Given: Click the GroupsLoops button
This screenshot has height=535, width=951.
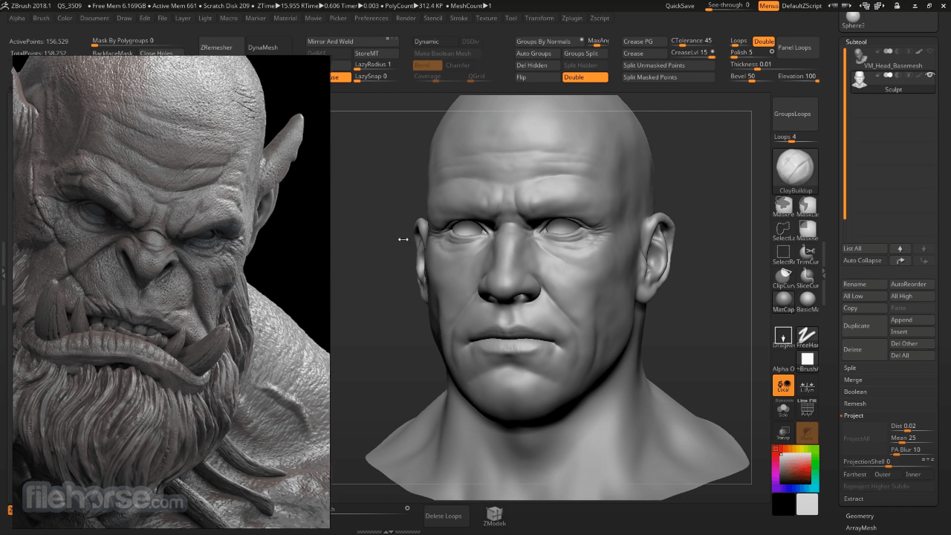Looking at the screenshot, I should pos(795,114).
